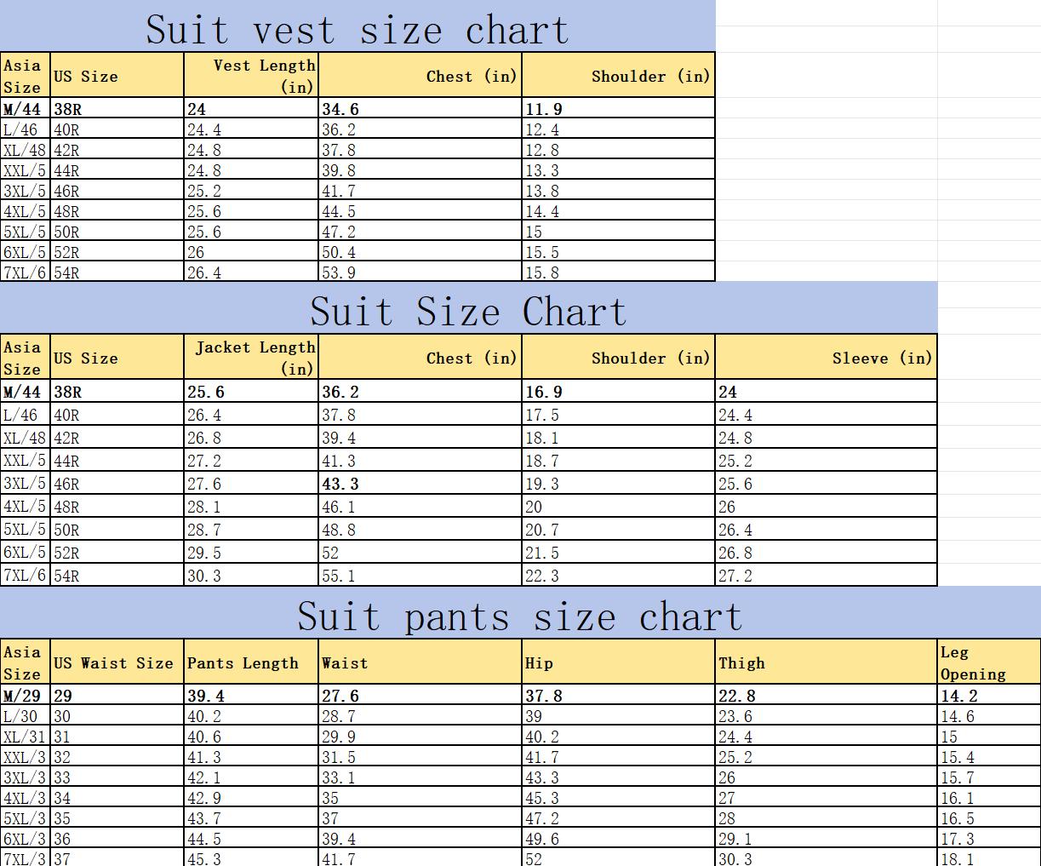Click the 'Jacket Length (in)' header
This screenshot has height=866, width=1041.
(x=252, y=358)
